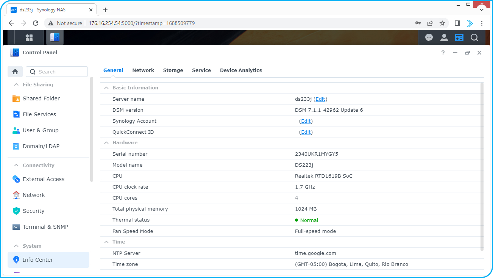This screenshot has height=278, width=493.
Task: Click the home icon above the sidebar search
Action: [x=15, y=72]
